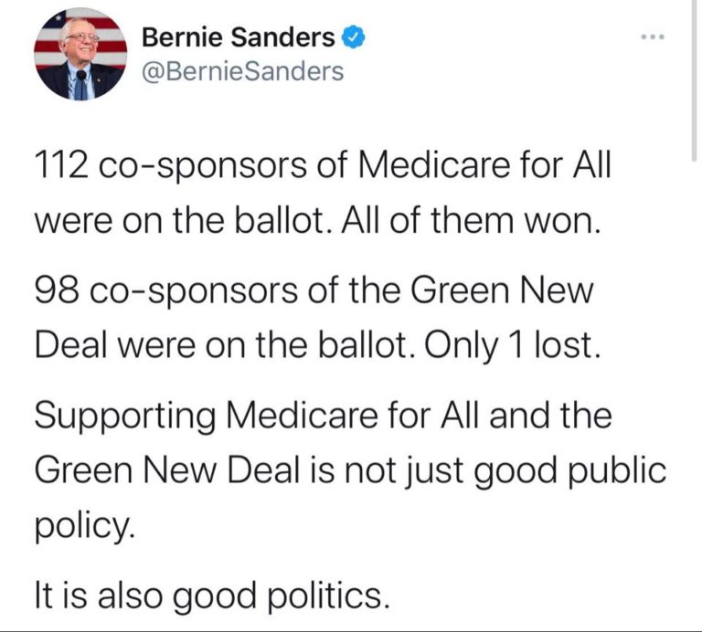
Task: Click 'Medicare' in the Supporting line
Action: point(302,415)
